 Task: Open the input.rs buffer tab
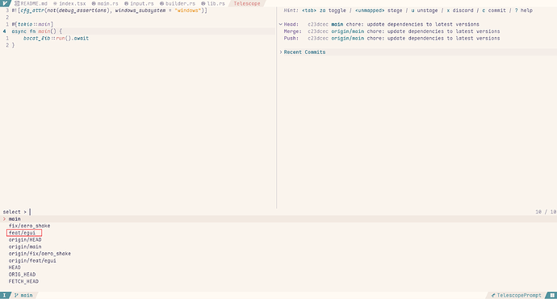pyautogui.click(x=139, y=3)
